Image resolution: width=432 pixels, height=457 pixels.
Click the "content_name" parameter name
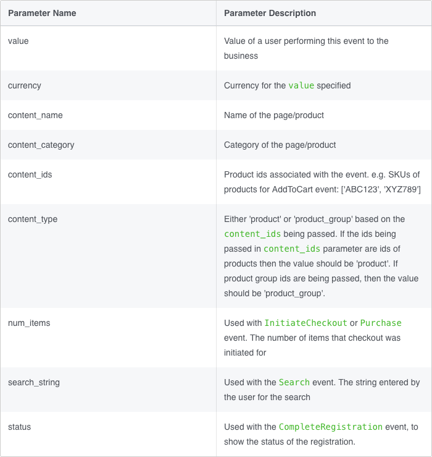click(35, 115)
